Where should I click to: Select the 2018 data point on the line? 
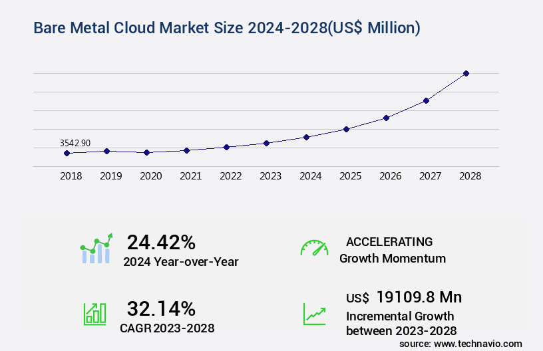67,153
